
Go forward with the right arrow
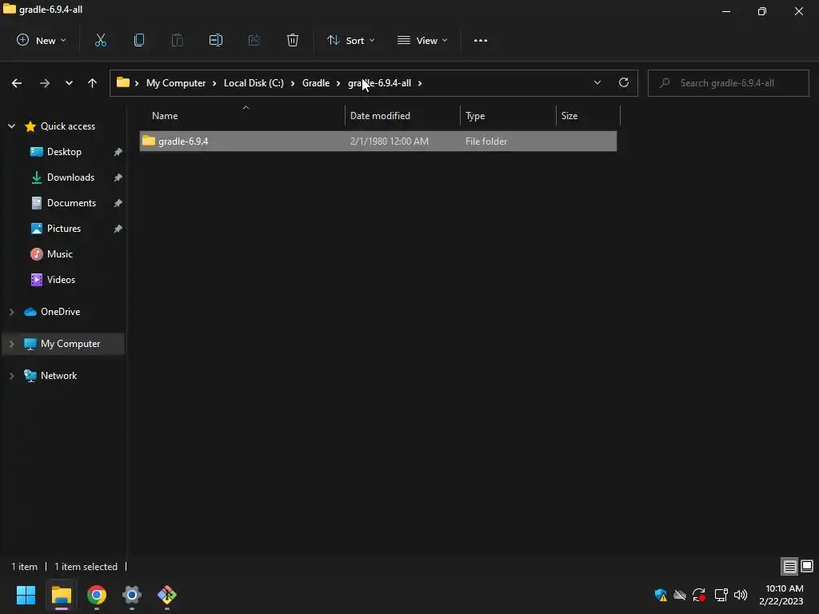[45, 83]
